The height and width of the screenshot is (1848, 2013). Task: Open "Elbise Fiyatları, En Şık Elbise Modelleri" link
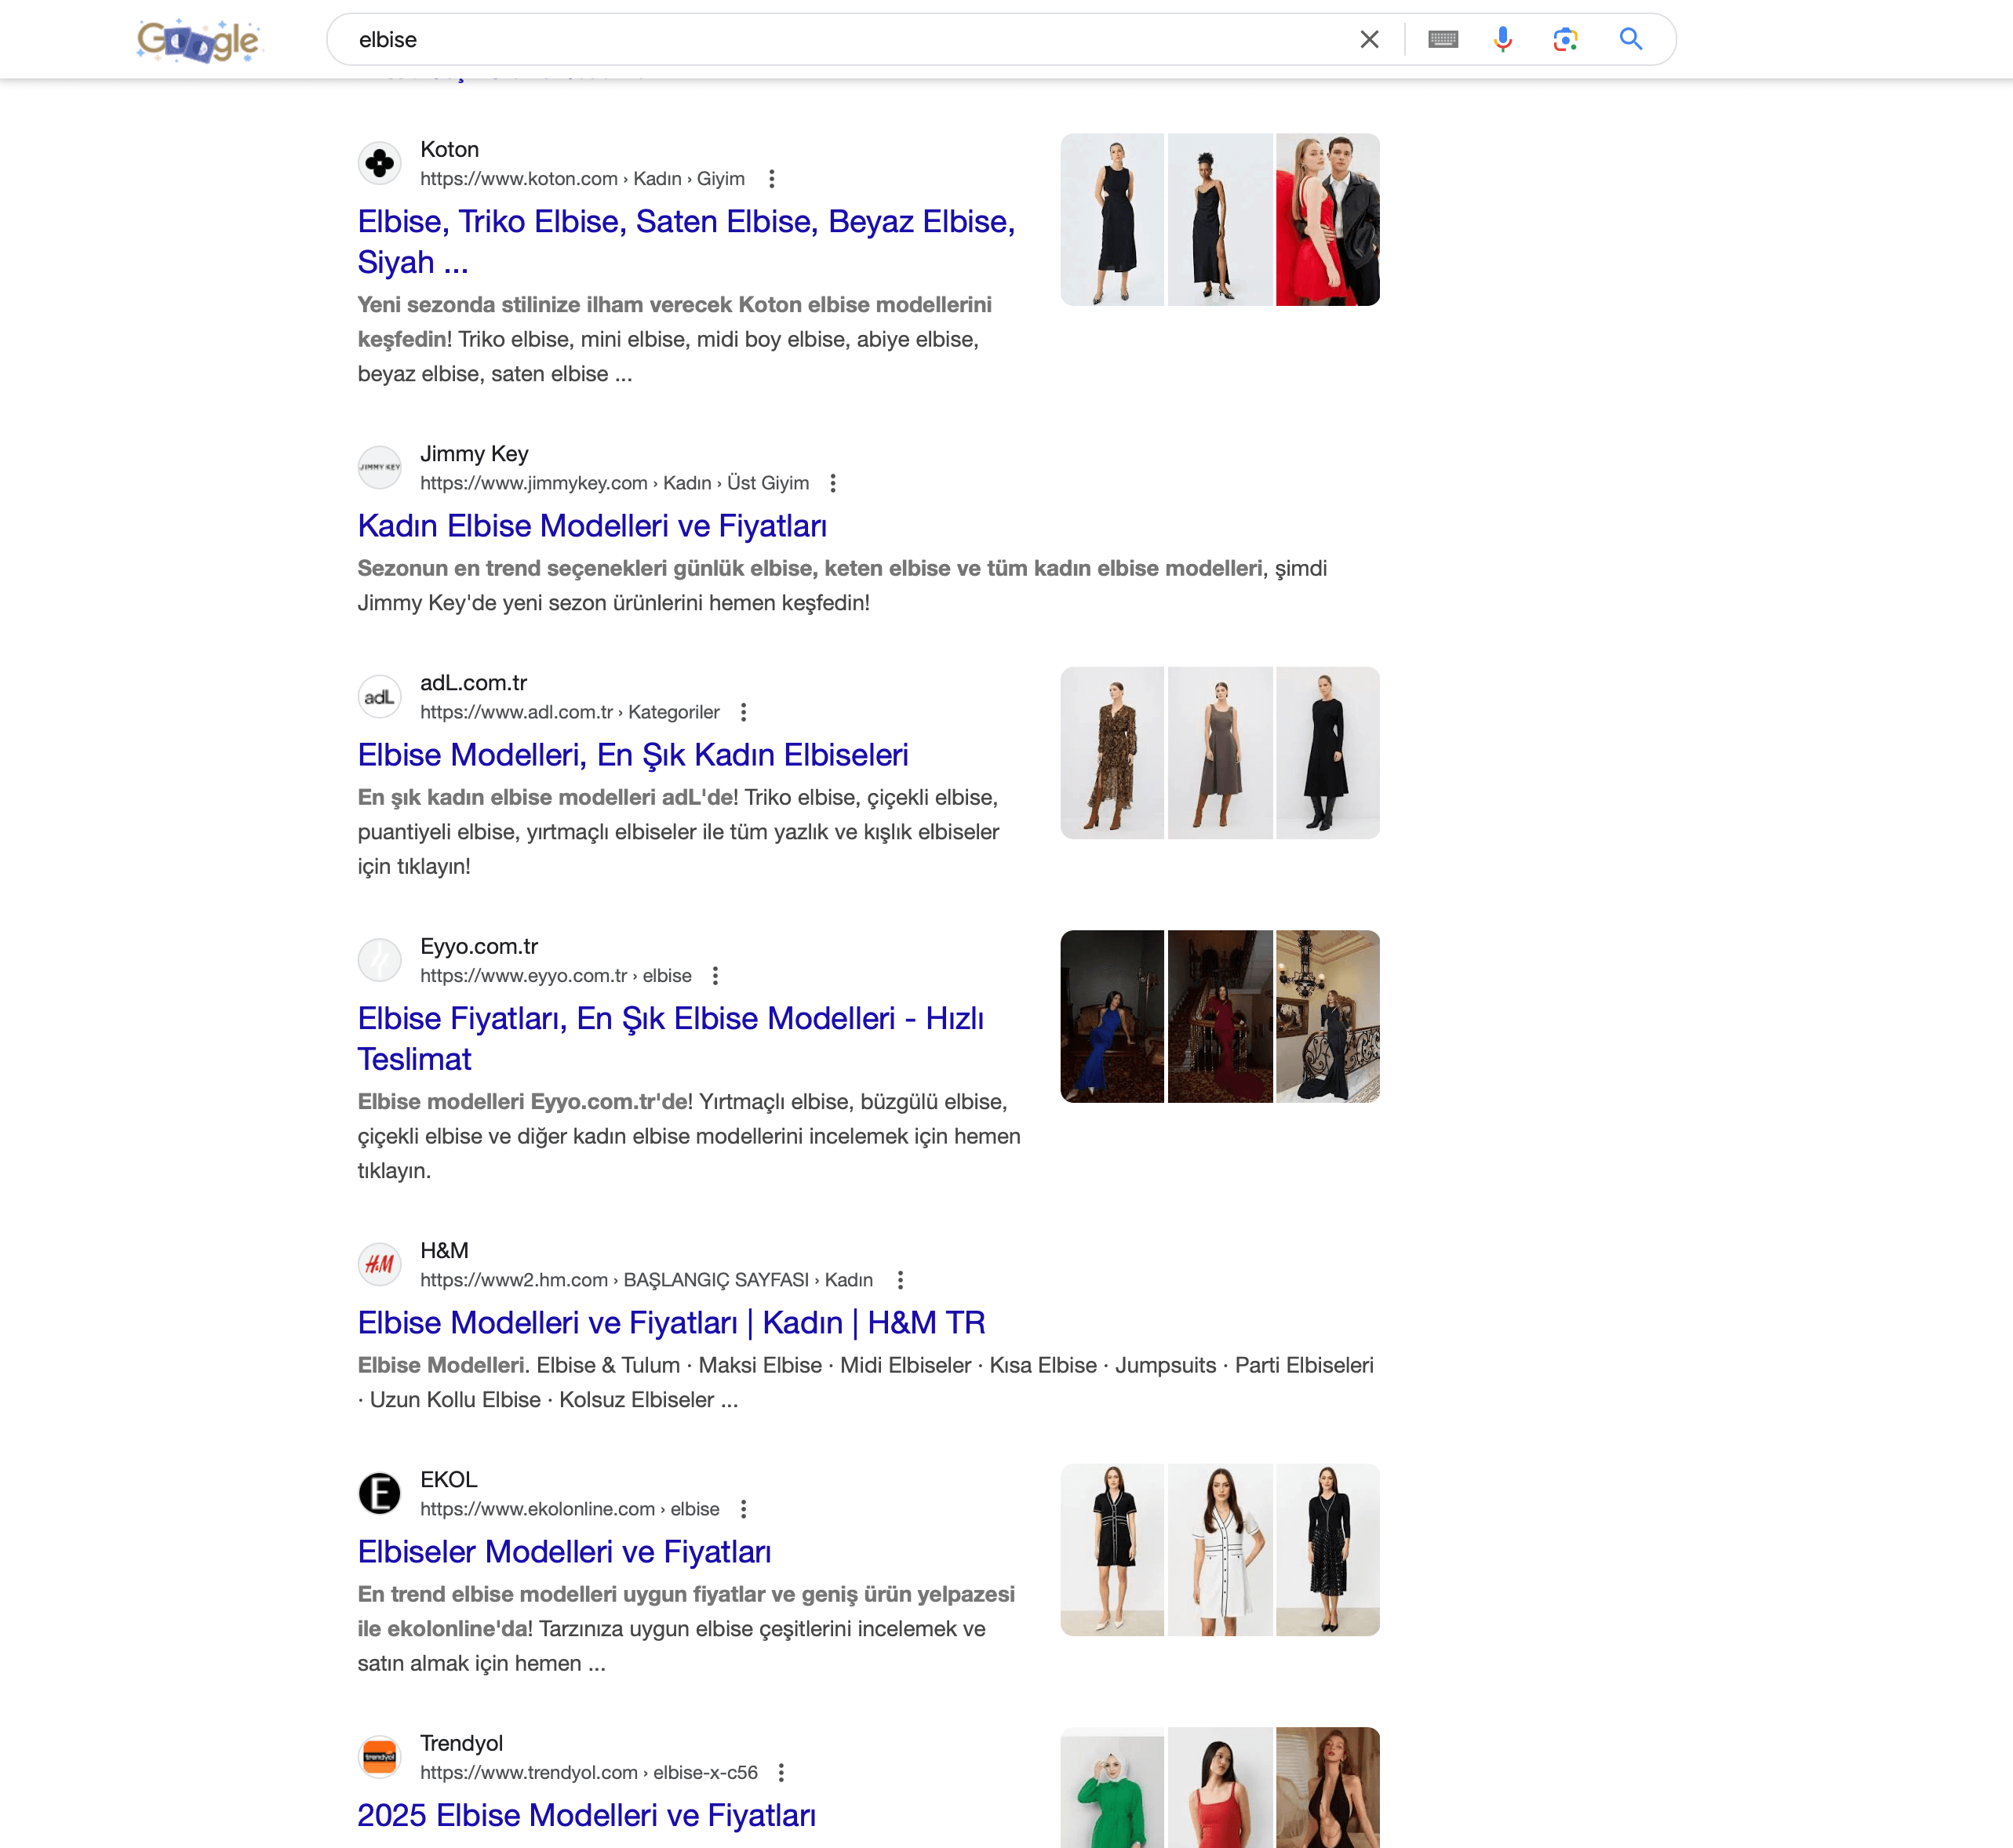point(671,1039)
